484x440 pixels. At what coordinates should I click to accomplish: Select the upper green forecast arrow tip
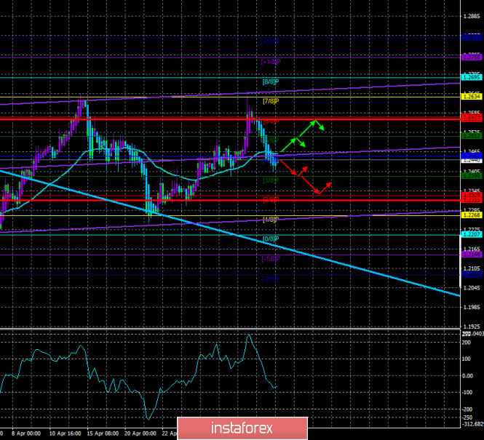click(314, 121)
